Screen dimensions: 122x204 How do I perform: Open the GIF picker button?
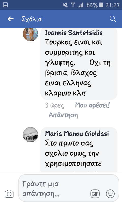click(95, 194)
